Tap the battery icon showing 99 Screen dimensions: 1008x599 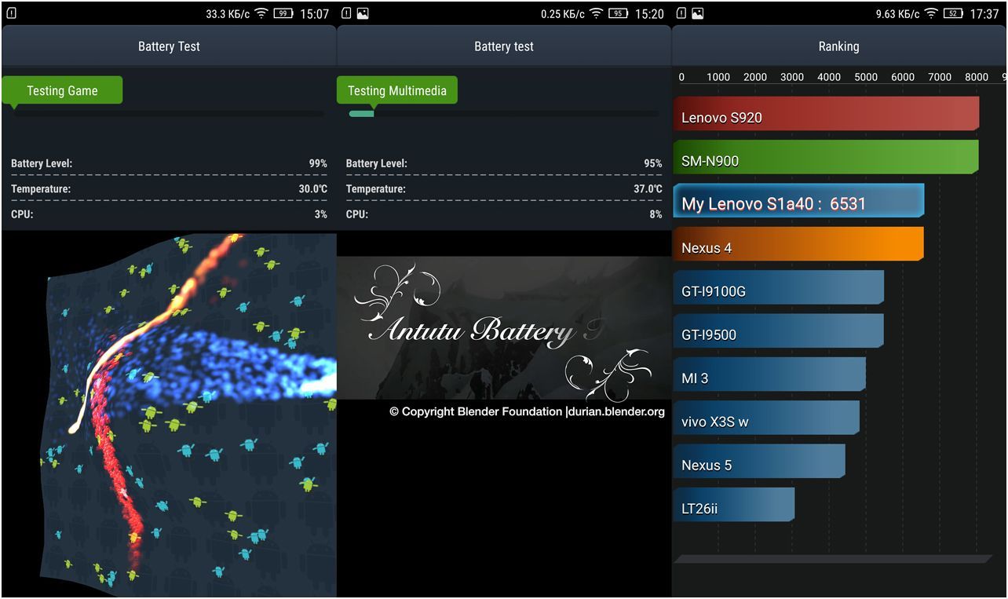[283, 14]
